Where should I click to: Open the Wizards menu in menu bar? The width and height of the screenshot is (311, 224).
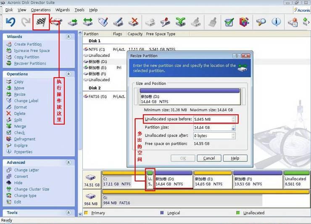tap(63, 10)
